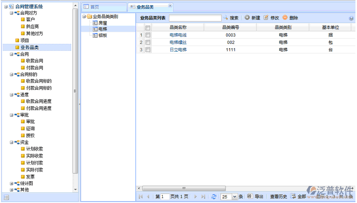The height and width of the screenshot is (203, 357).
Task: Click the 导出 export icon
Action: pyautogui.click(x=250, y=196)
